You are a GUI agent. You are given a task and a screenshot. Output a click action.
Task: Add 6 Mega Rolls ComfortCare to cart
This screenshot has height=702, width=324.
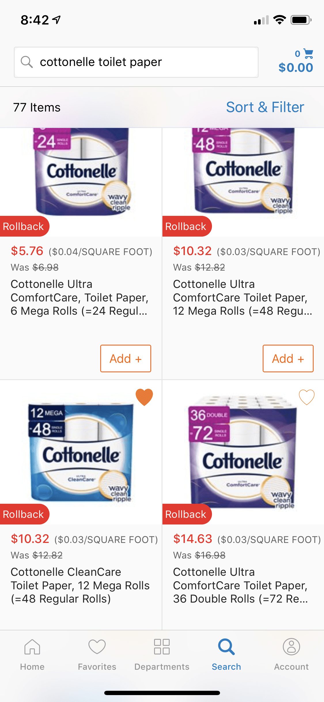coord(126,358)
